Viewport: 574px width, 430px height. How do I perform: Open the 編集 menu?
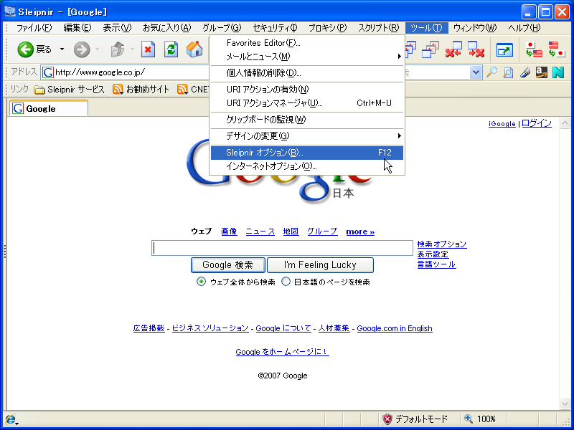77,28
